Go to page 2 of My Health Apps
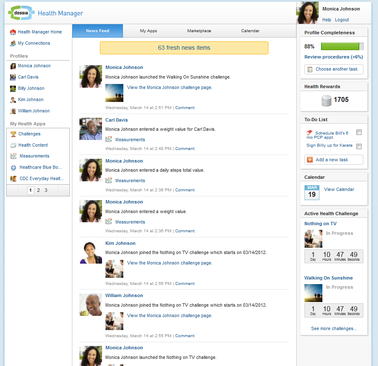Viewport: 378px width, 366px height. click(x=38, y=190)
